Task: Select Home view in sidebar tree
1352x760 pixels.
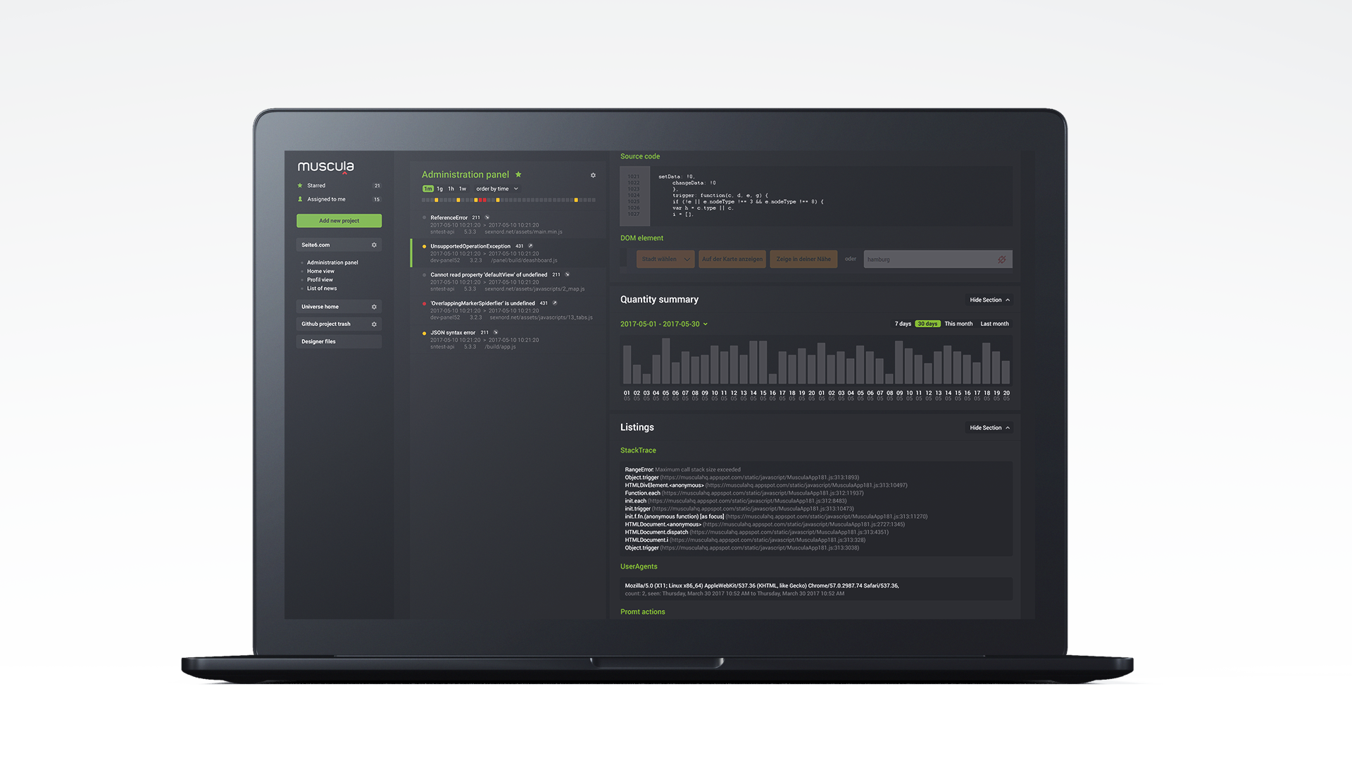Action: point(320,271)
